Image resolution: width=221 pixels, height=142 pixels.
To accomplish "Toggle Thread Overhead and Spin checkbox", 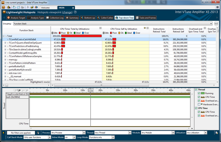I will tap(199, 101).
